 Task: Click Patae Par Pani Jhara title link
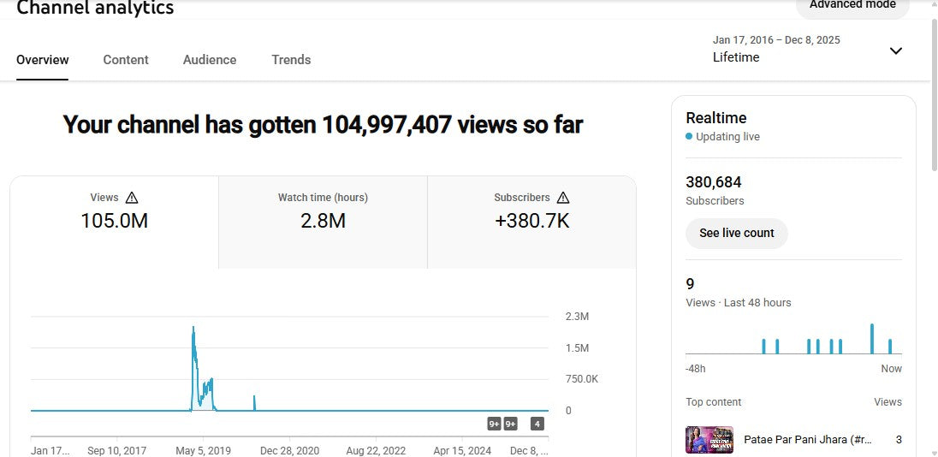click(x=807, y=440)
